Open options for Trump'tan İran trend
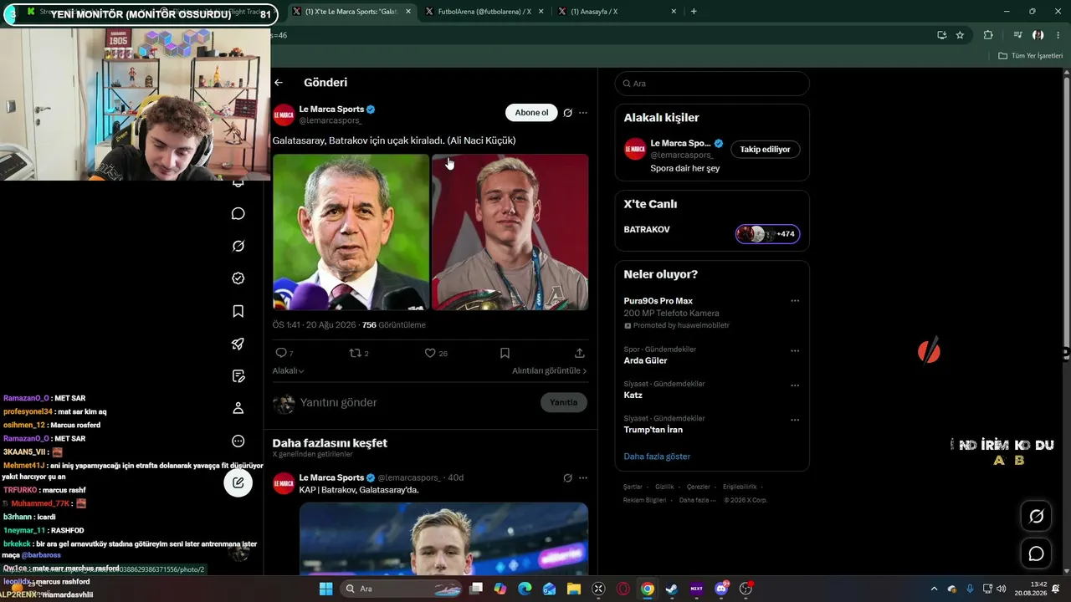Viewport: 1071px width, 602px height. click(x=795, y=420)
